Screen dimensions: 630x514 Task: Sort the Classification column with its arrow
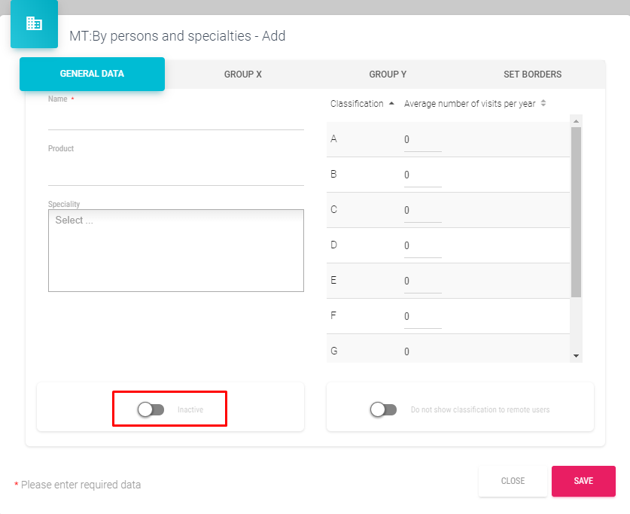pyautogui.click(x=391, y=104)
